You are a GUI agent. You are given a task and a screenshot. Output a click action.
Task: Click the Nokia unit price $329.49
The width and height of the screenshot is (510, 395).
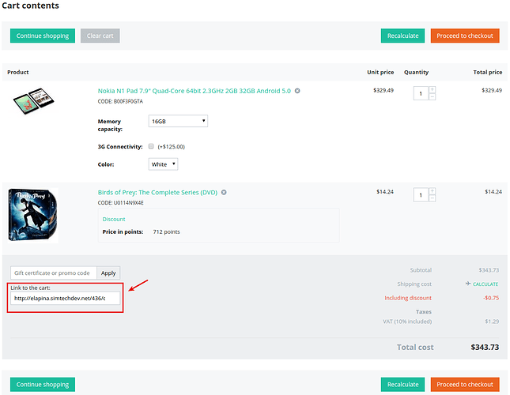(383, 90)
